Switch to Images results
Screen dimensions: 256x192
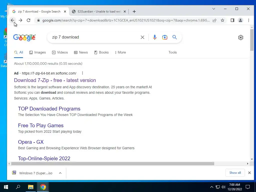pyautogui.click(x=37, y=52)
